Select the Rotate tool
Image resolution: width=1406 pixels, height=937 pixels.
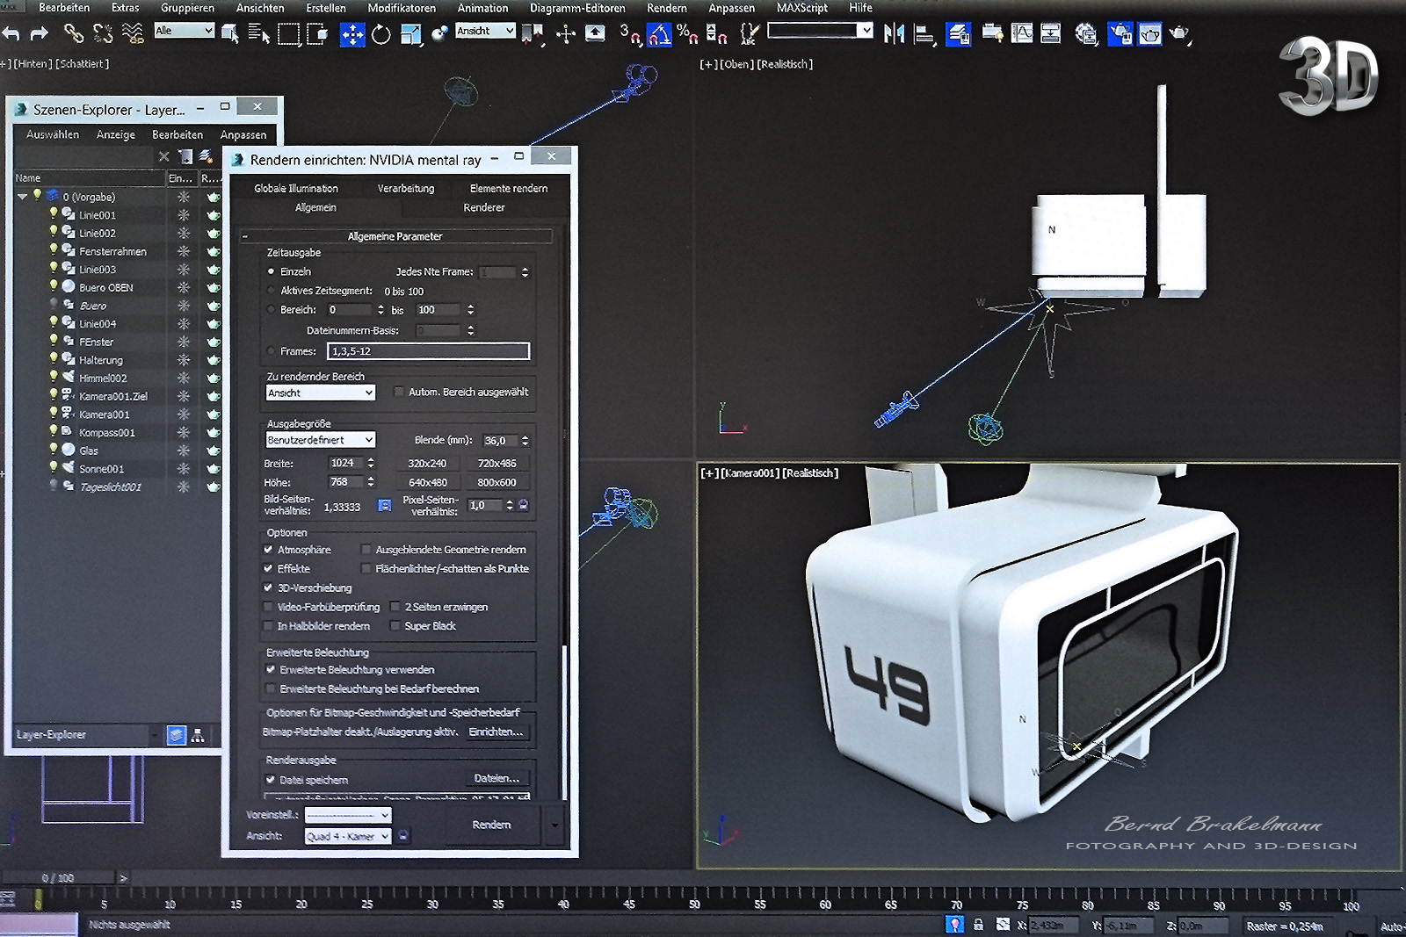click(380, 34)
